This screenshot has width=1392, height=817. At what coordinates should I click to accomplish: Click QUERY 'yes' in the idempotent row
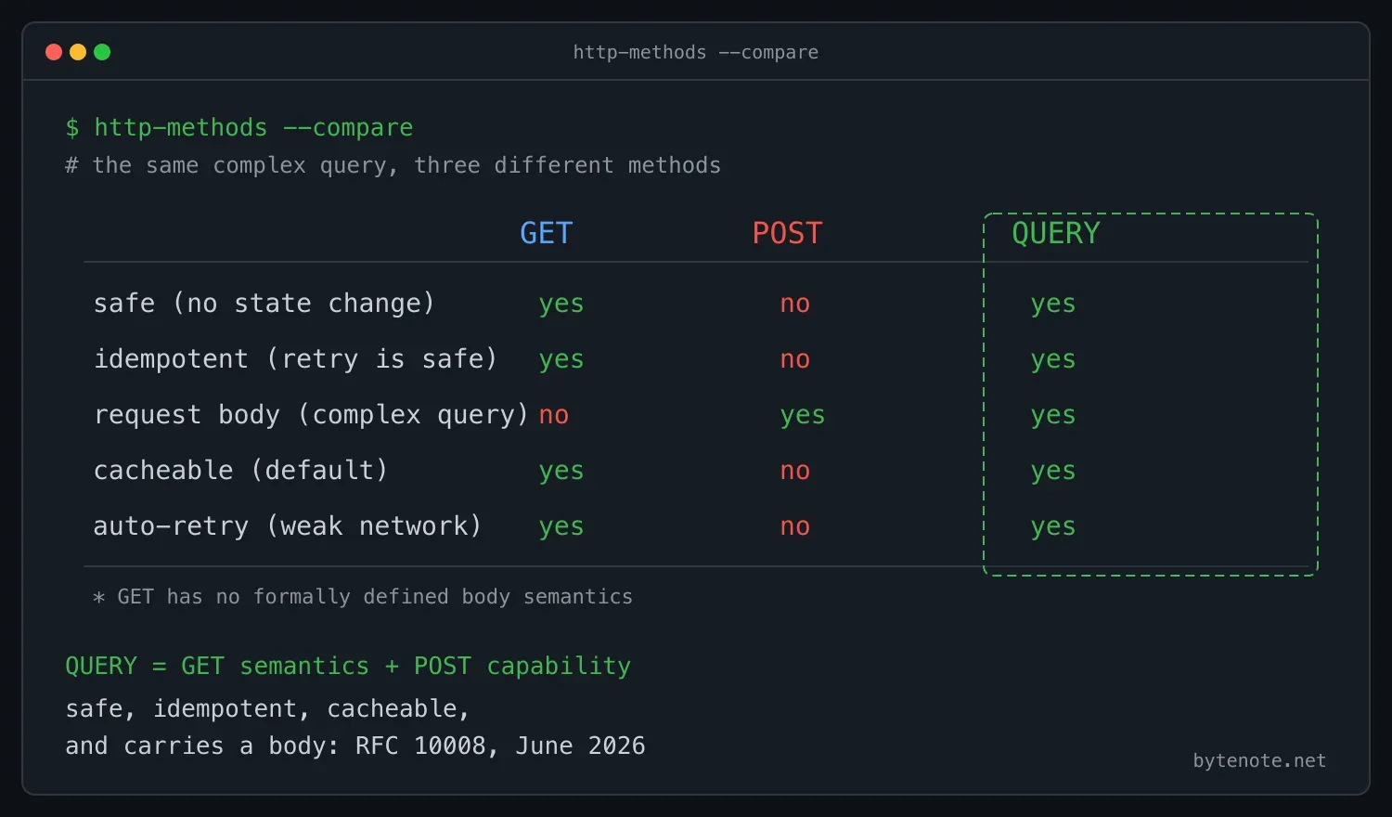coord(1053,360)
